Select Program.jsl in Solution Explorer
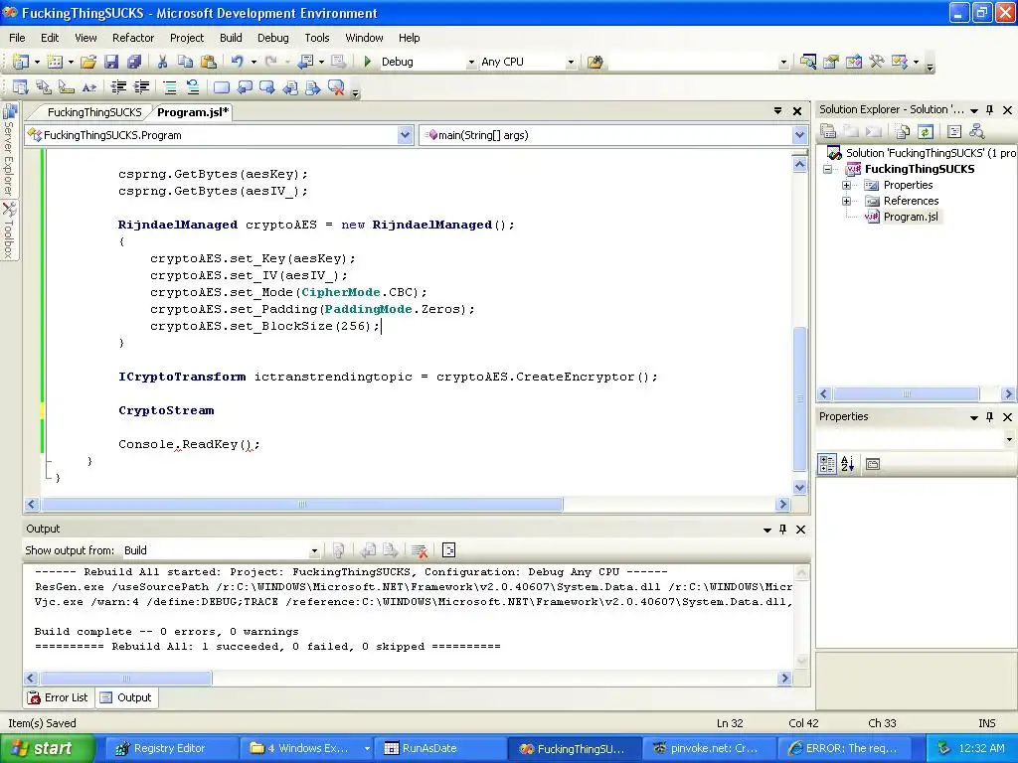 click(x=911, y=217)
